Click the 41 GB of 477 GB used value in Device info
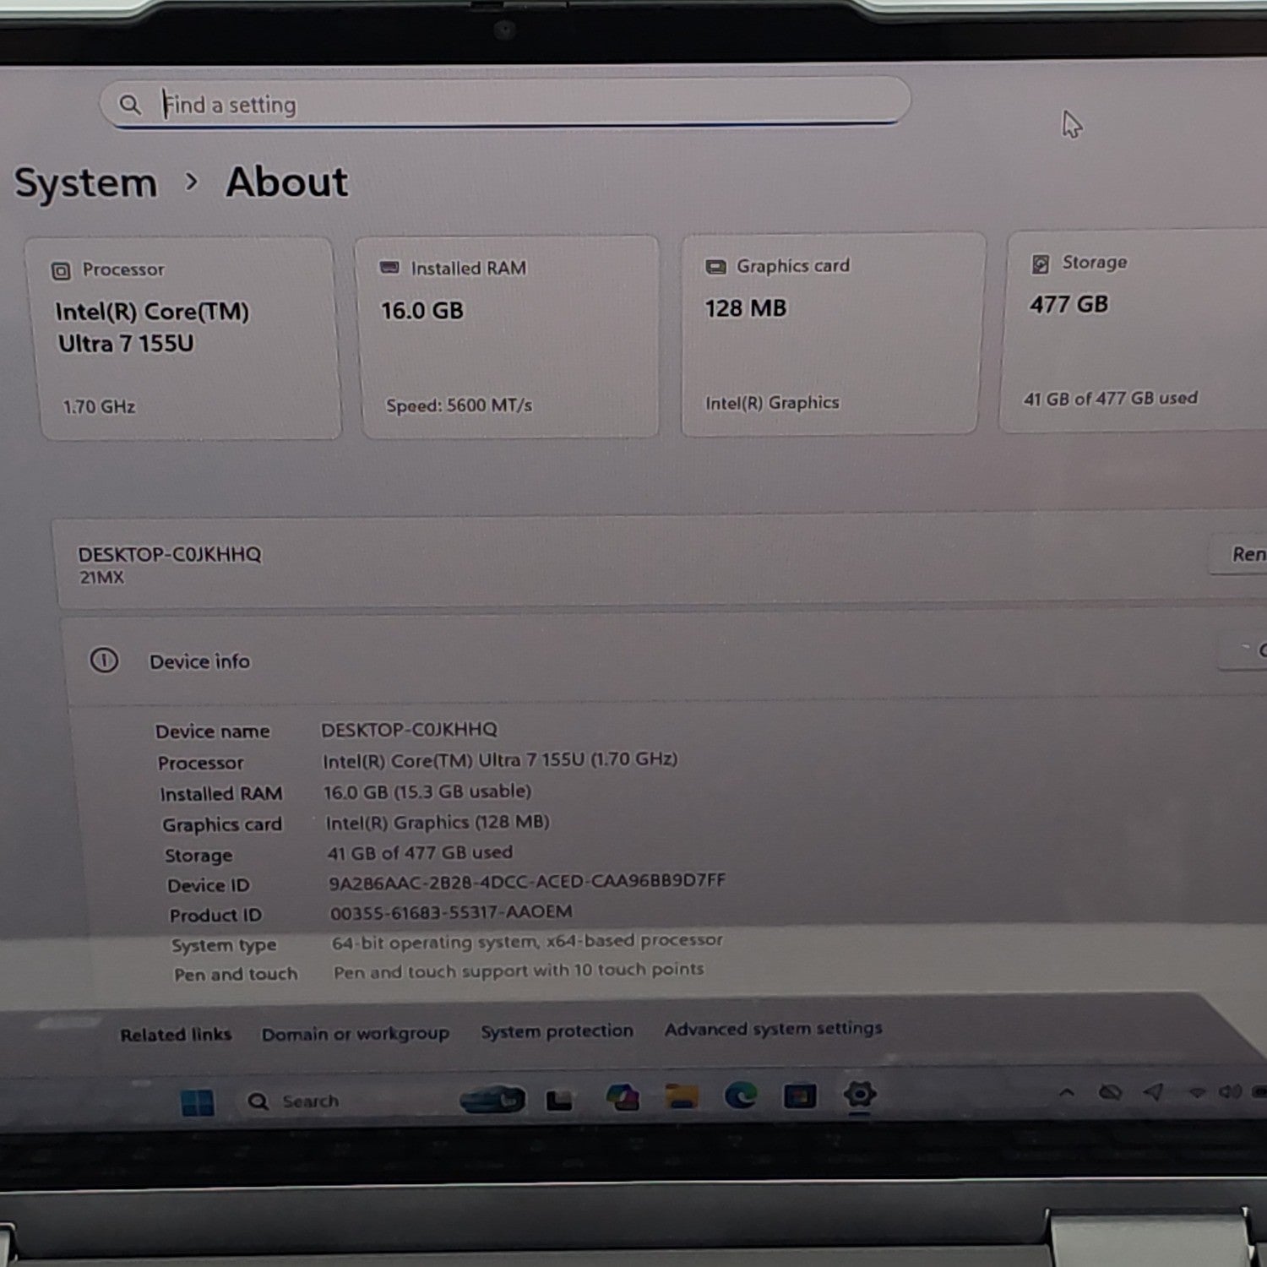 pyautogui.click(x=420, y=852)
